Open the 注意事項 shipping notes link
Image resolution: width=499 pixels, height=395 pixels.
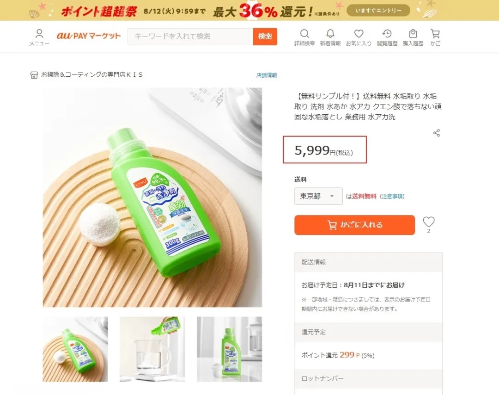pos(392,196)
